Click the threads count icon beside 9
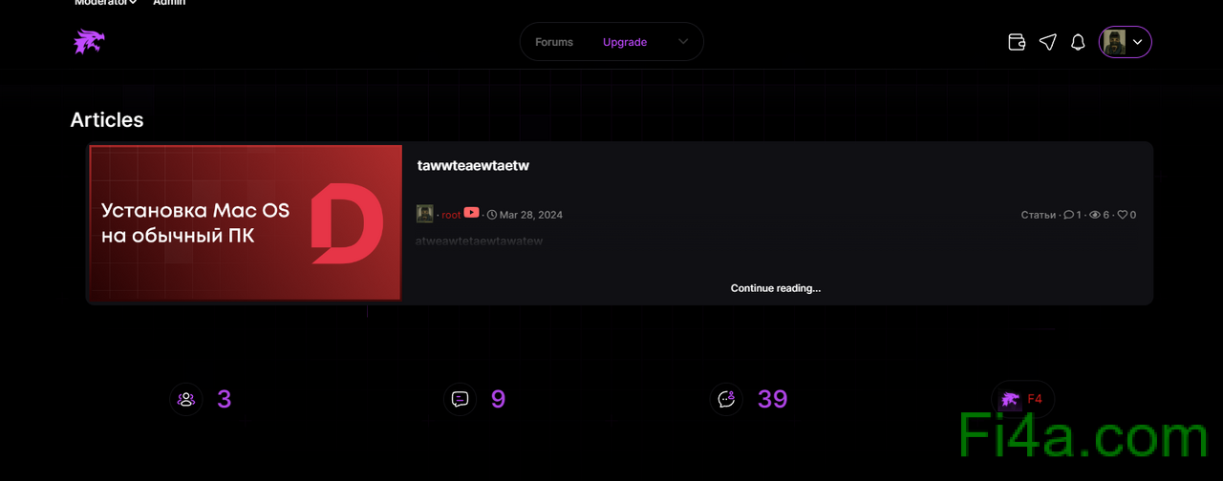Viewport: 1223px width, 481px height. 460,399
